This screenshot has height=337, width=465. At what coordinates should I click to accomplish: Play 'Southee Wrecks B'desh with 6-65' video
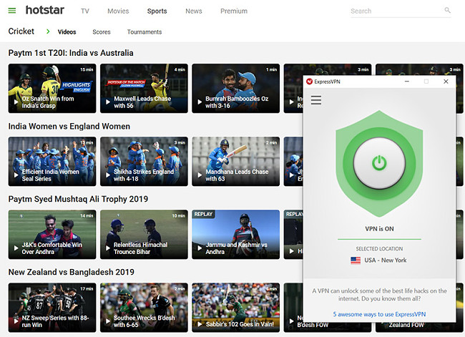coord(144,308)
